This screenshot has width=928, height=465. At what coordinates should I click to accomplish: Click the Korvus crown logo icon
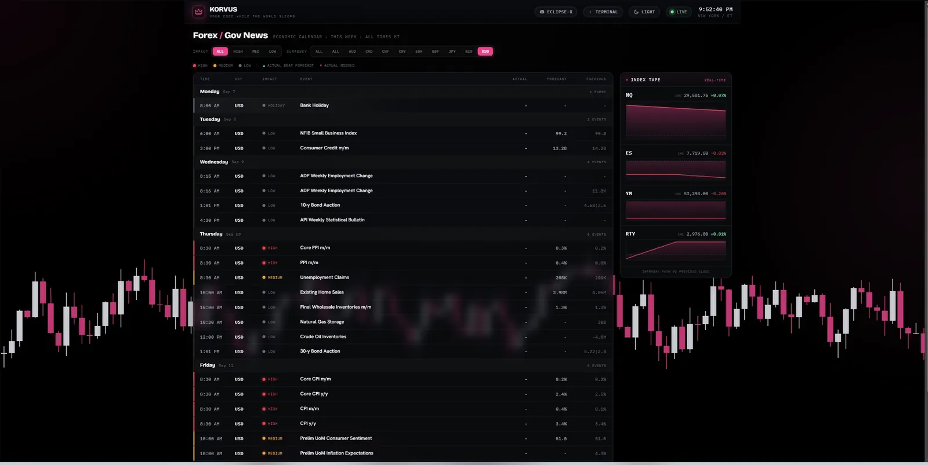(198, 12)
